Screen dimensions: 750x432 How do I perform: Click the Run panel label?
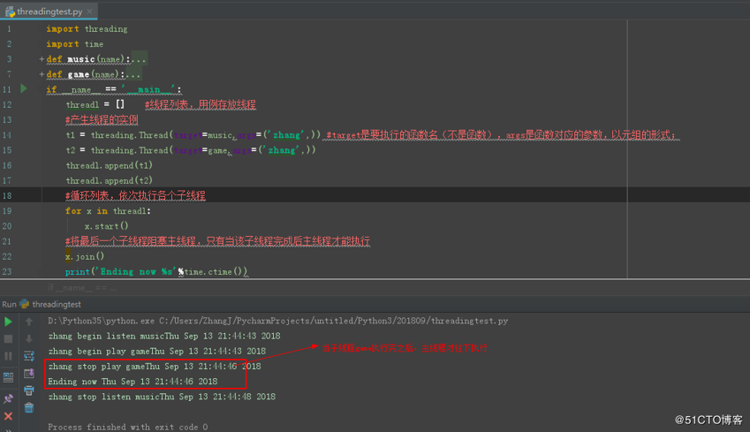coord(9,304)
